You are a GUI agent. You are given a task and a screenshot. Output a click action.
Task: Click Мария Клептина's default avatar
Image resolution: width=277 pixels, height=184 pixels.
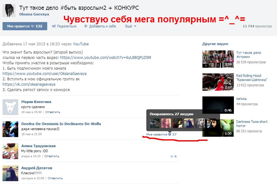pyautogui.click(x=10, y=107)
